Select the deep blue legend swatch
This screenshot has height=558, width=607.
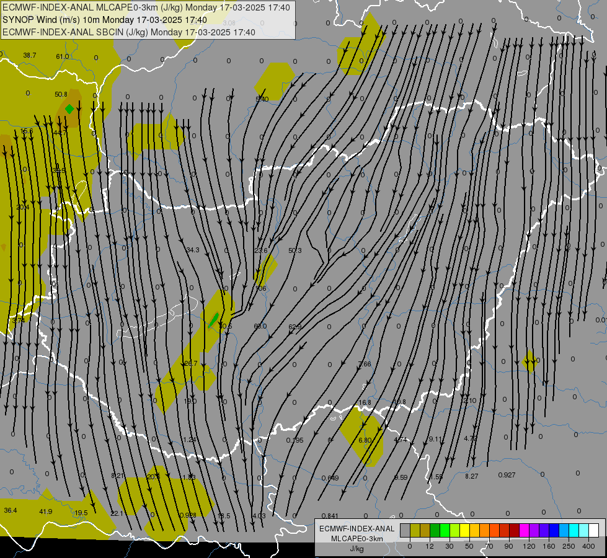coord(554,530)
